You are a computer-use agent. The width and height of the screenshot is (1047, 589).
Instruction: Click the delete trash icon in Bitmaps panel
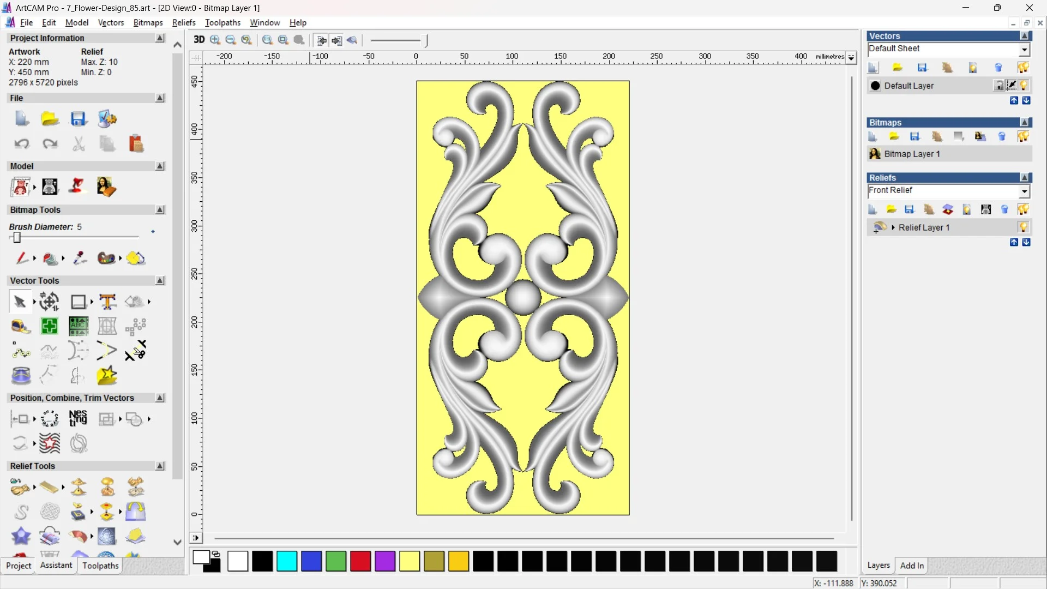tap(1002, 136)
